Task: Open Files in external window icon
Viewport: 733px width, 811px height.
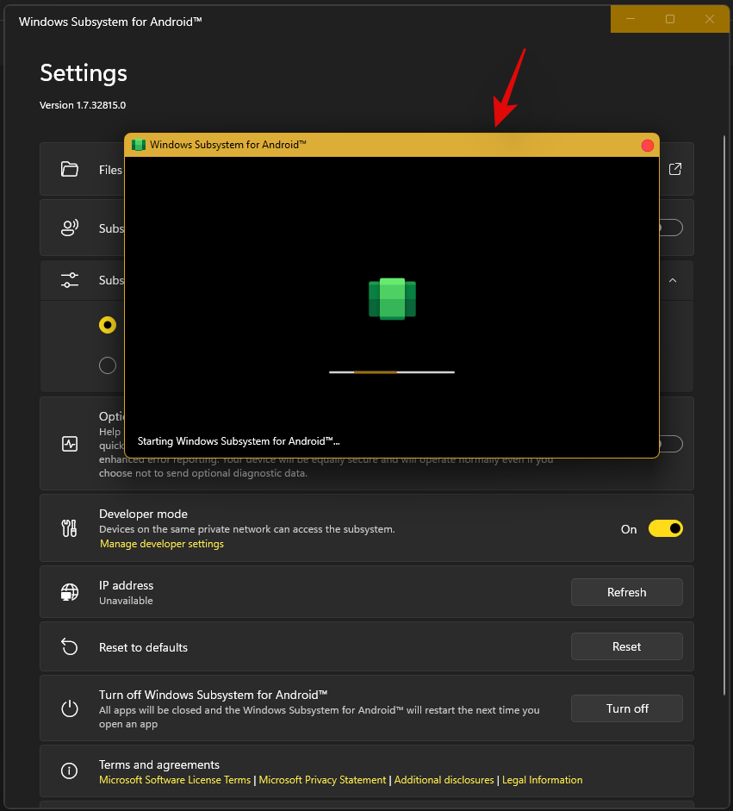Action: (675, 170)
